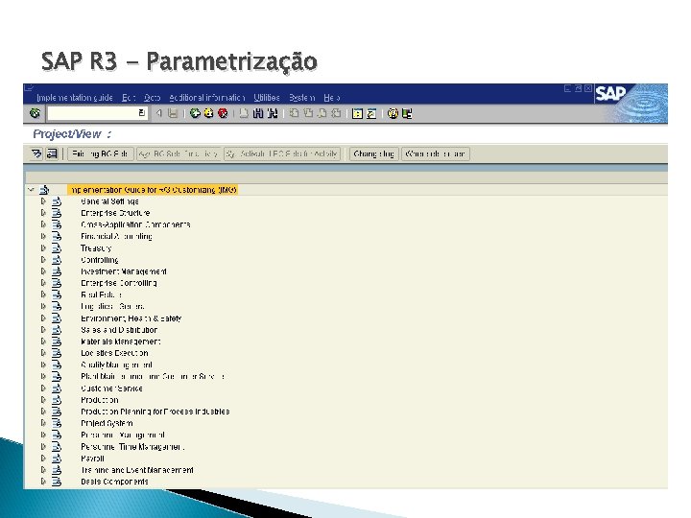Expand the General Settings node
The width and height of the screenshot is (691, 518).
(43, 201)
